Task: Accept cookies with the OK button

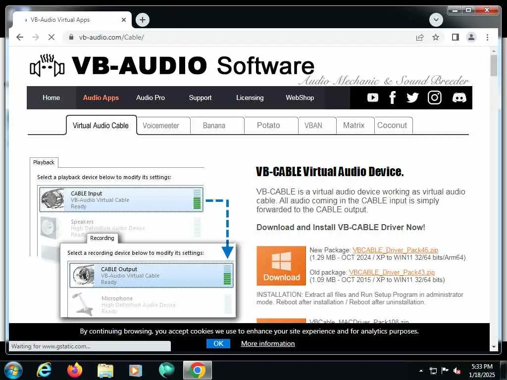Action: click(x=218, y=343)
